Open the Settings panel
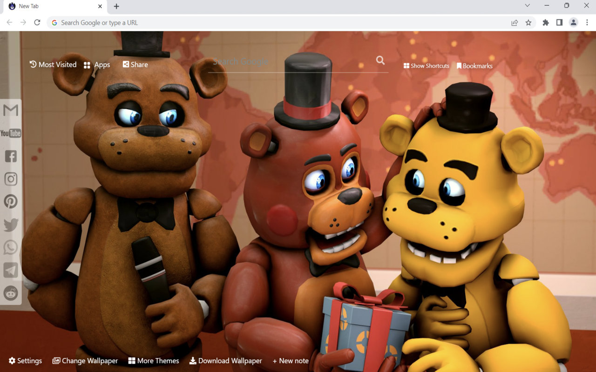Screen dimensions: 596x372 (x=25, y=361)
